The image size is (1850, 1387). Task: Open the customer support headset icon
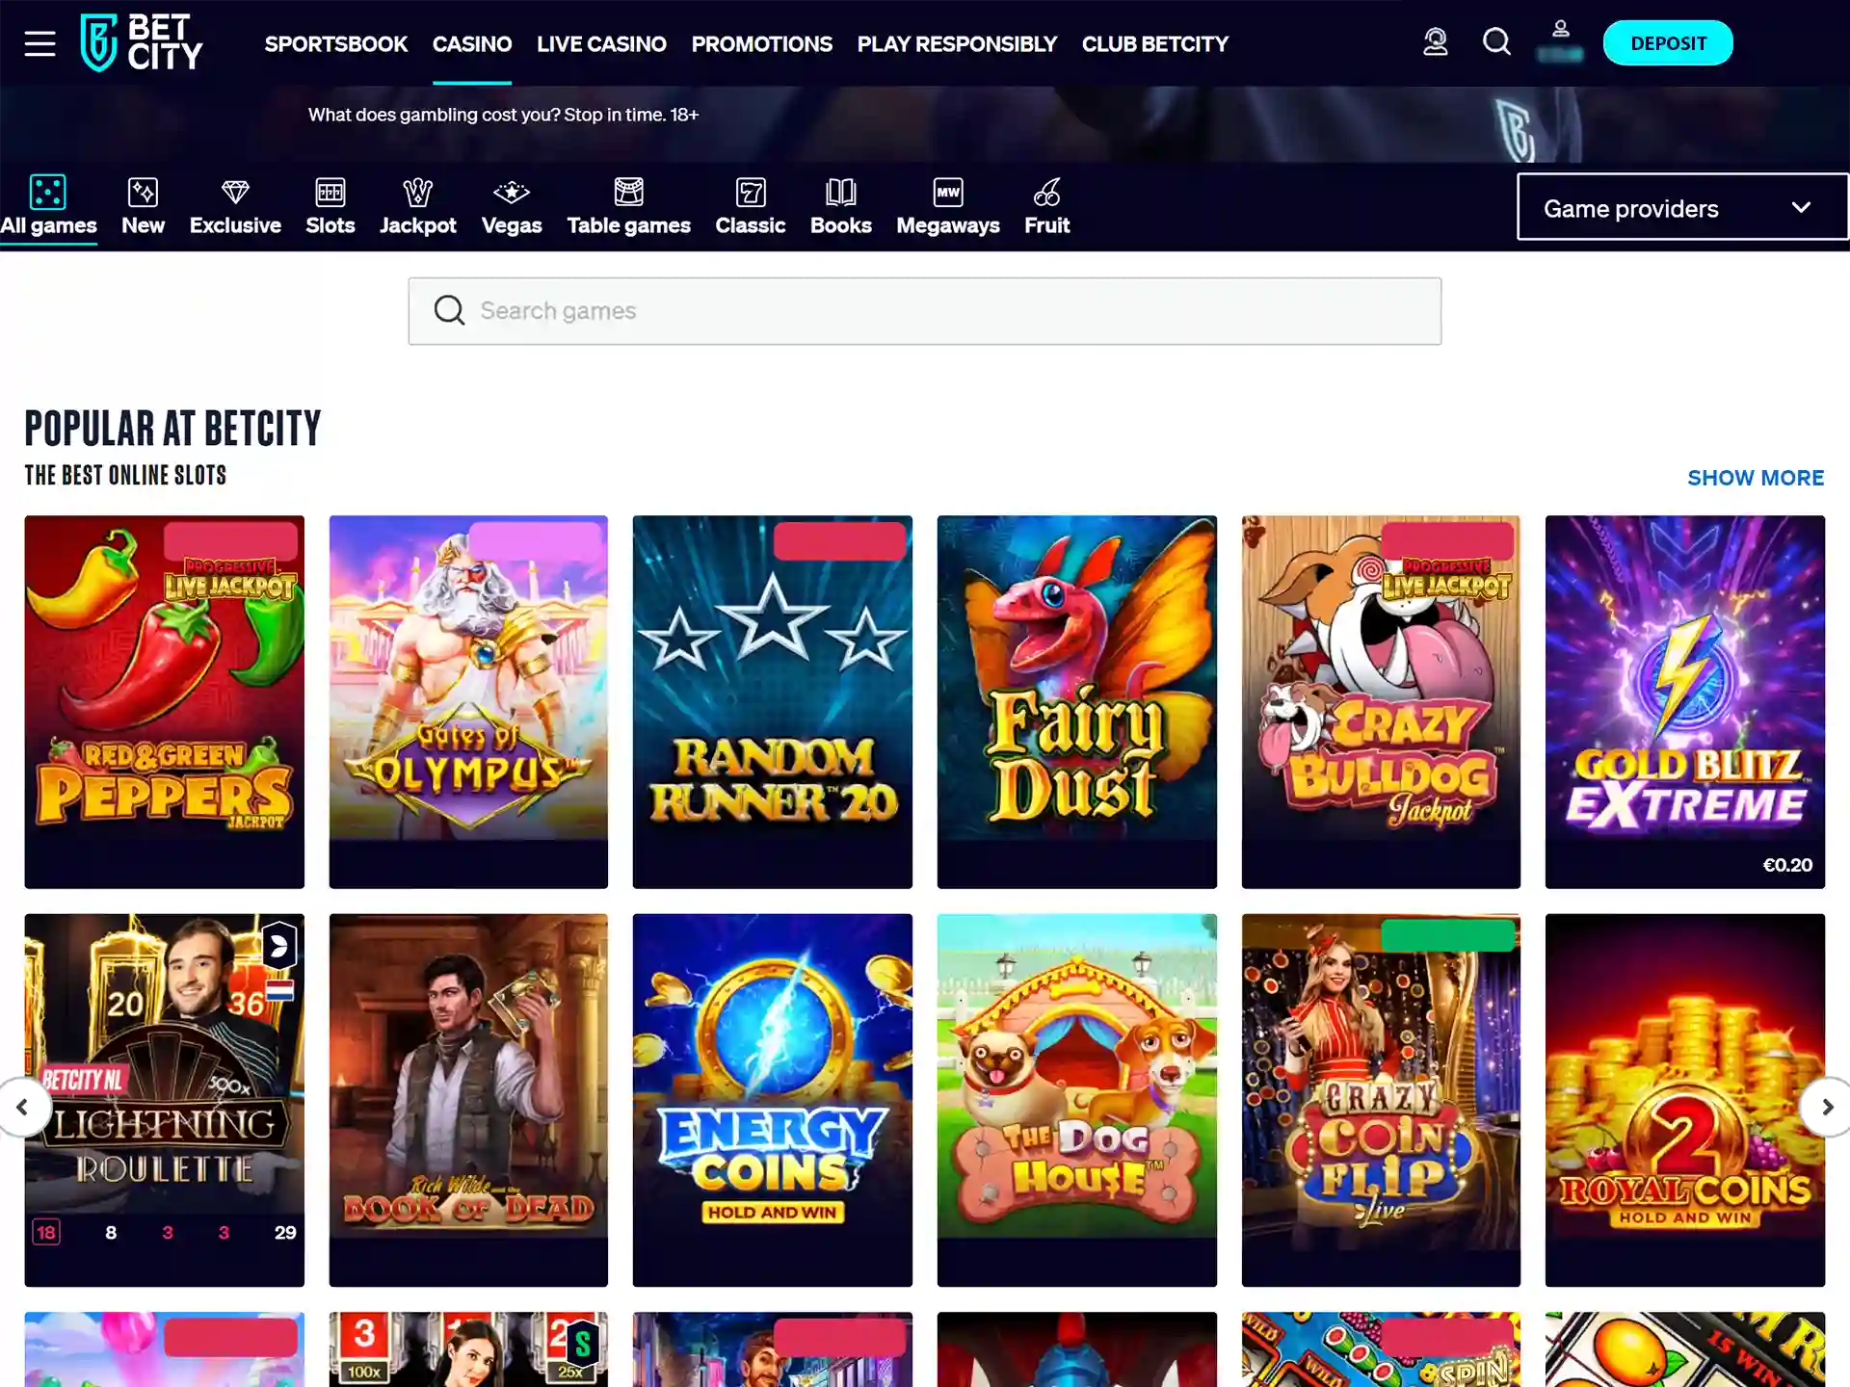[1435, 42]
